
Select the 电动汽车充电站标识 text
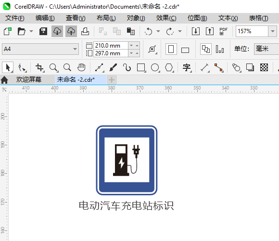pos(126,206)
